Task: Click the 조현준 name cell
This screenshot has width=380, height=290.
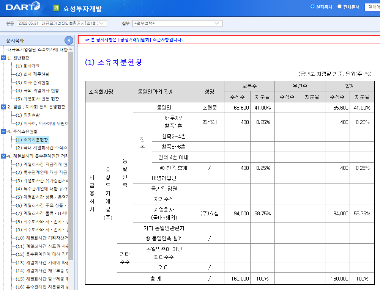Action: (x=210, y=108)
